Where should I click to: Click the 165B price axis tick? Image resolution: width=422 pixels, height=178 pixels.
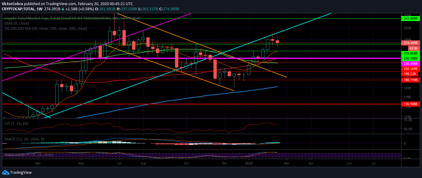pyautogui.click(x=407, y=88)
